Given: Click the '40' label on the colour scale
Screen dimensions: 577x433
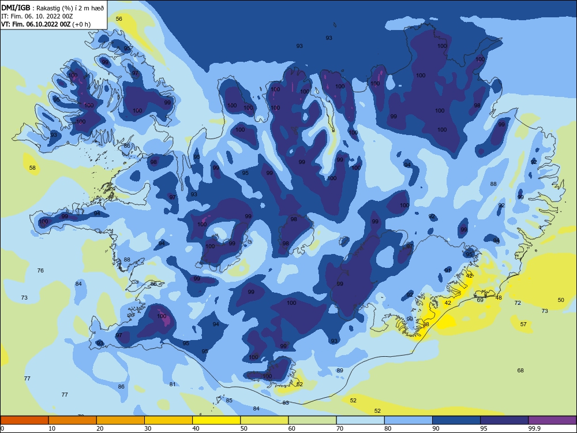Looking at the screenshot, I should pos(196,428).
